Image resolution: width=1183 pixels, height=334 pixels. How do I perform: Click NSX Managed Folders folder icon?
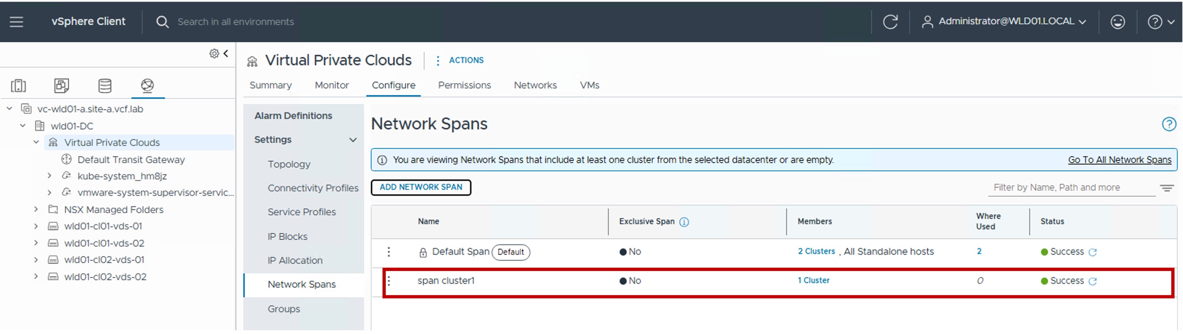pyautogui.click(x=53, y=210)
